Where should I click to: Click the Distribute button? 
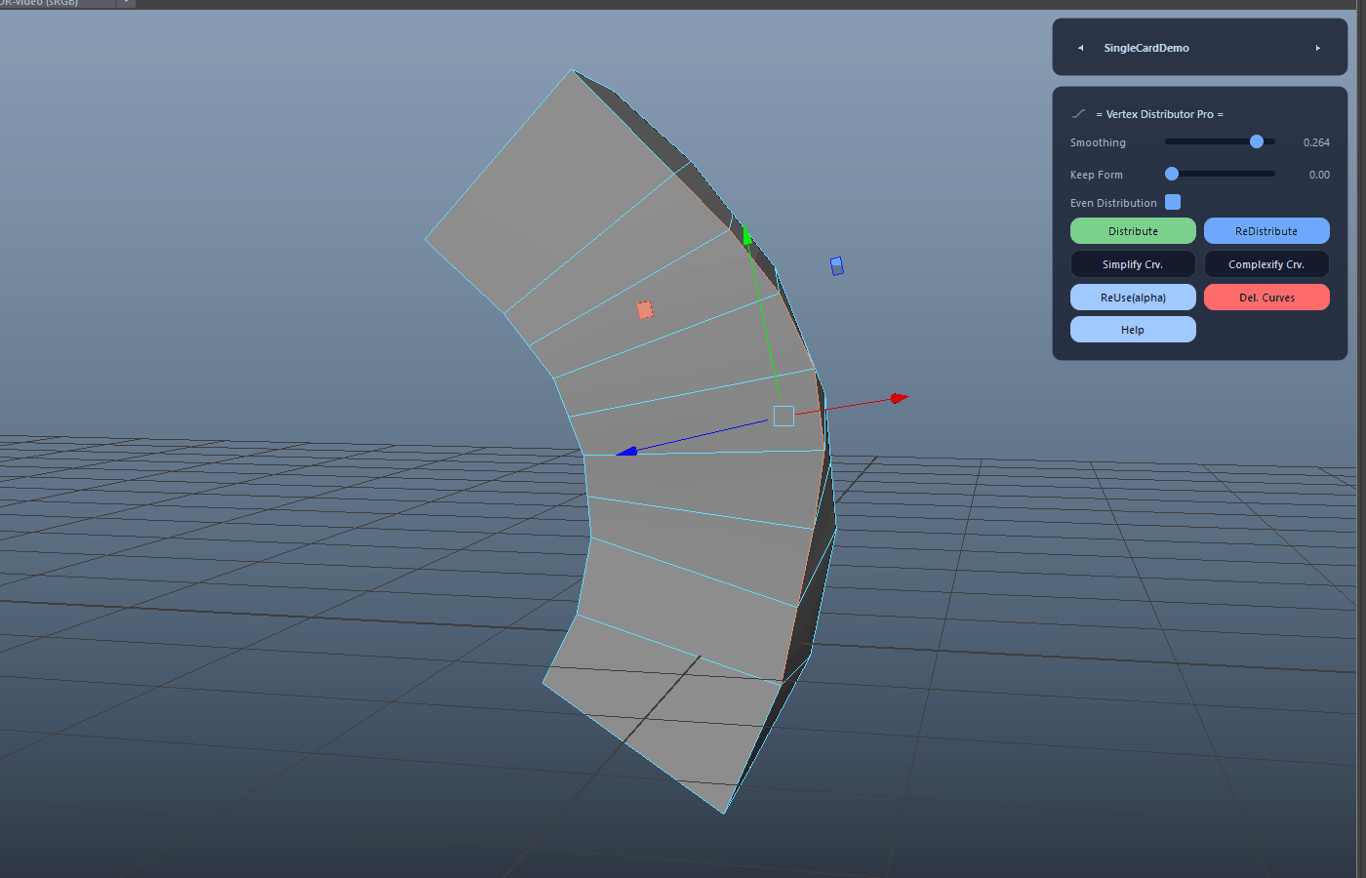1133,231
